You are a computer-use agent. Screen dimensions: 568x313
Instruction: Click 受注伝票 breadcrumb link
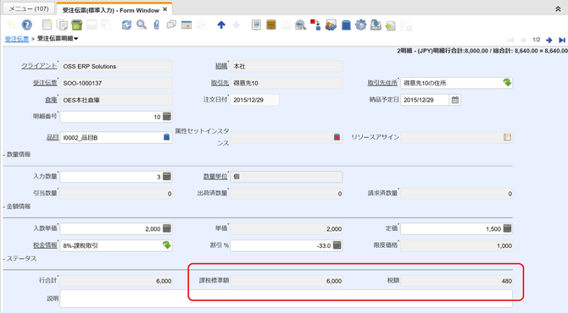[x=17, y=39]
